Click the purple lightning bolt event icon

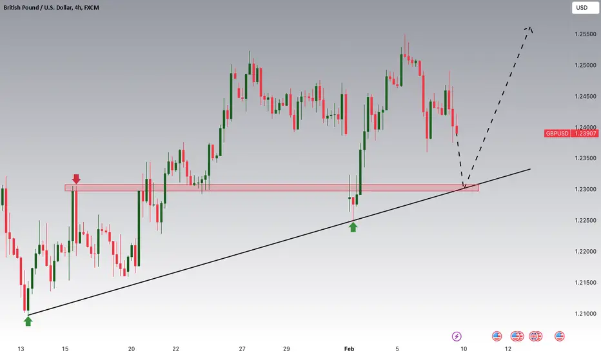tap(457, 336)
